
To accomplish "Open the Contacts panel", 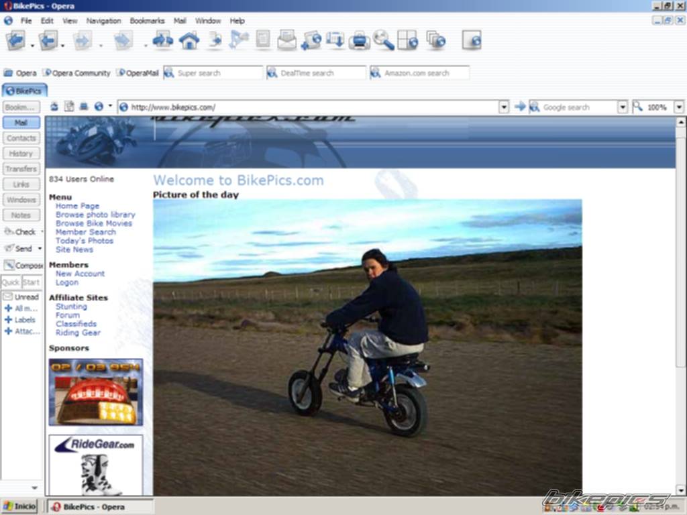I will [x=21, y=138].
